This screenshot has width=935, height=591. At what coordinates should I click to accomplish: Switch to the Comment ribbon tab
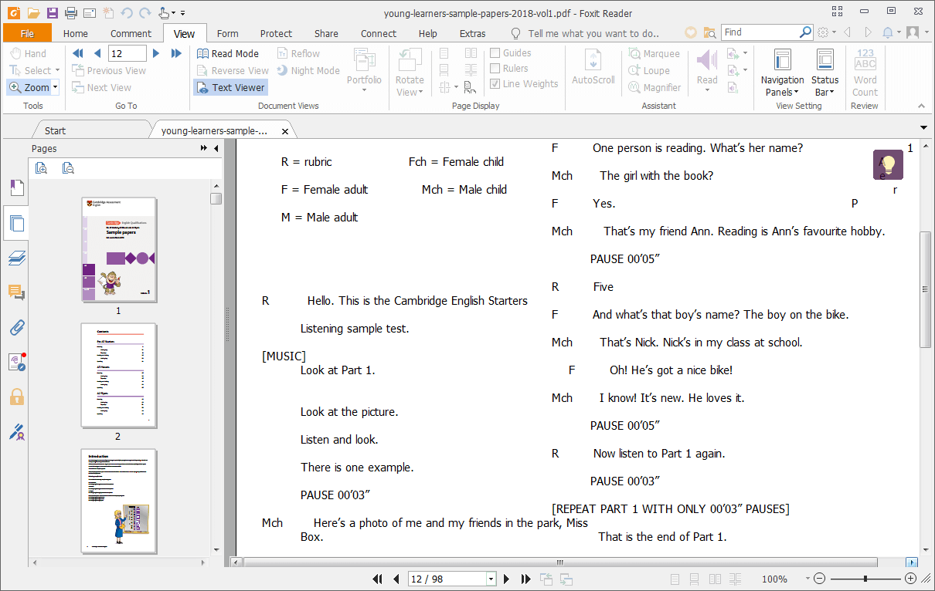[131, 33]
